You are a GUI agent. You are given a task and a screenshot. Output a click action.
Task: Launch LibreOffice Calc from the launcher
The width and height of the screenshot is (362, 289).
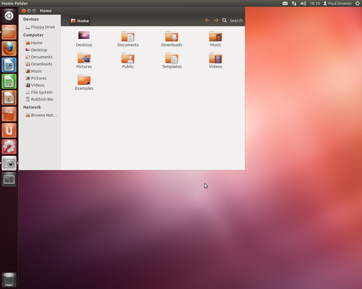point(9,81)
